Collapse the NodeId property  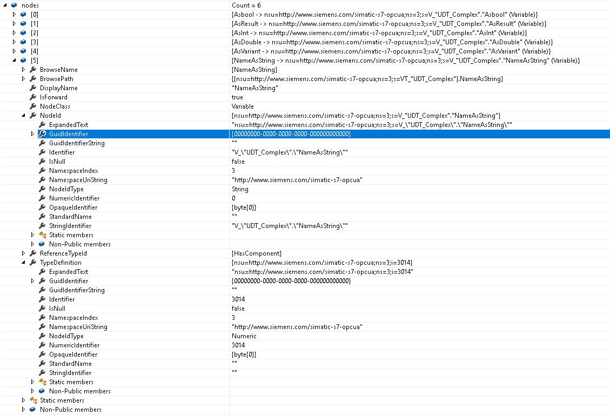(23, 116)
